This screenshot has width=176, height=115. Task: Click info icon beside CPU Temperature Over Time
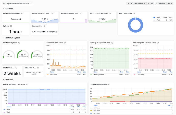coord(158,43)
